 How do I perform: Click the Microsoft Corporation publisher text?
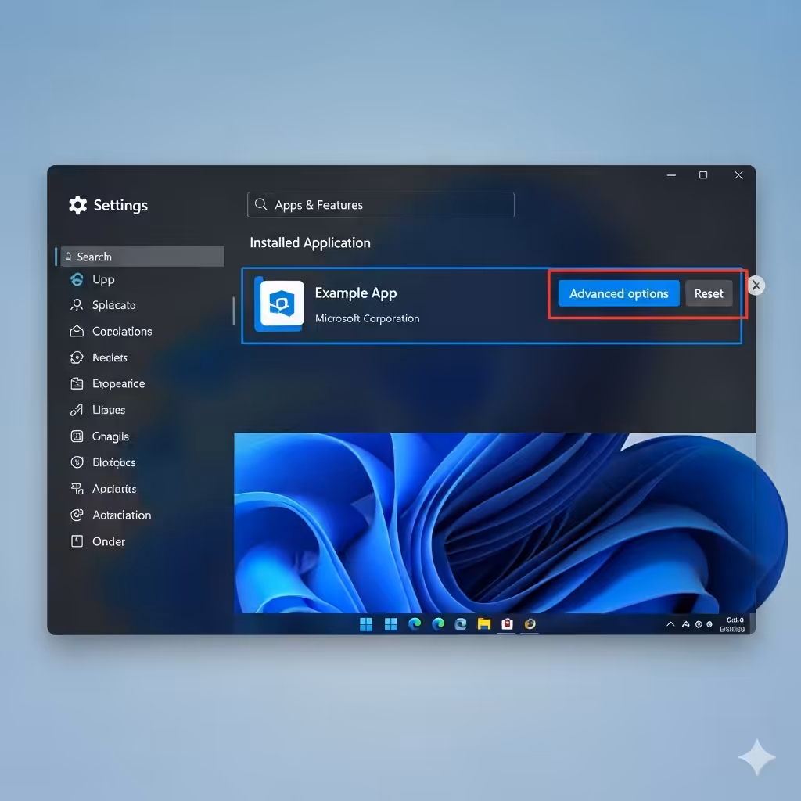click(368, 318)
